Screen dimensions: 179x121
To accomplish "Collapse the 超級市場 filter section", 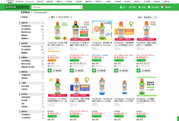I will click(43, 23).
